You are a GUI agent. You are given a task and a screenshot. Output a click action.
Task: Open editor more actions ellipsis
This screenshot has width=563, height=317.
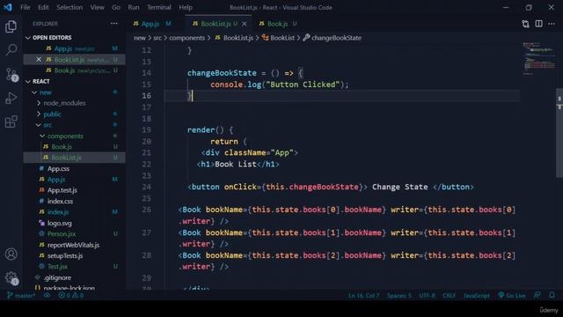(552, 24)
